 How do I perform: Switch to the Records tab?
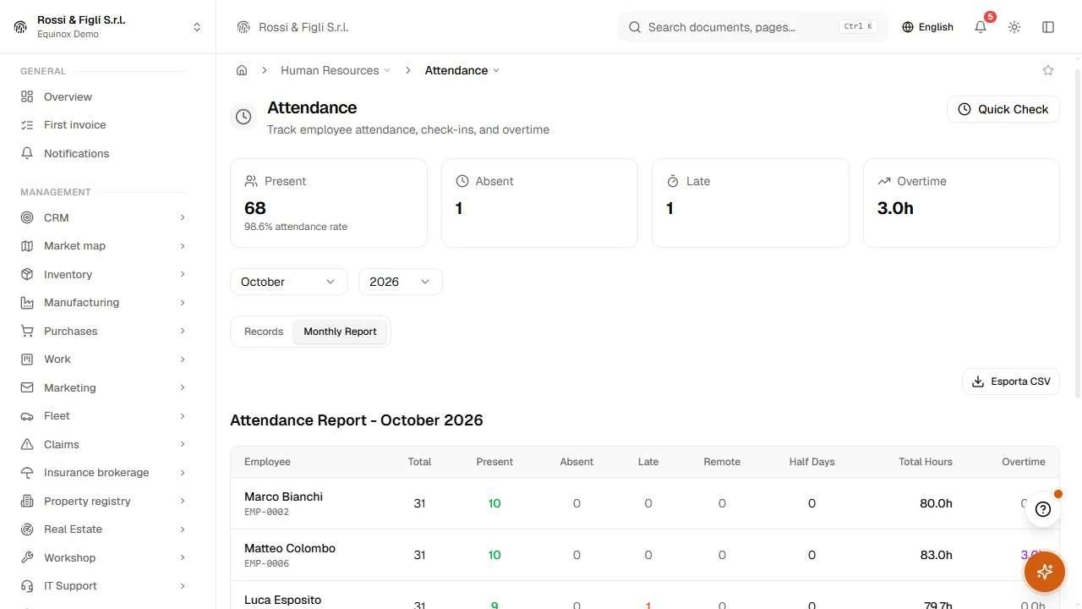tap(264, 332)
